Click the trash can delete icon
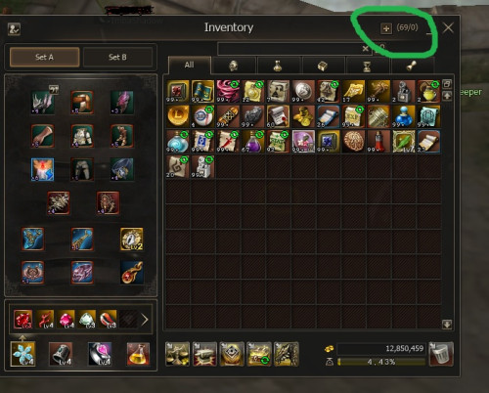This screenshot has height=393, width=489. tap(441, 354)
